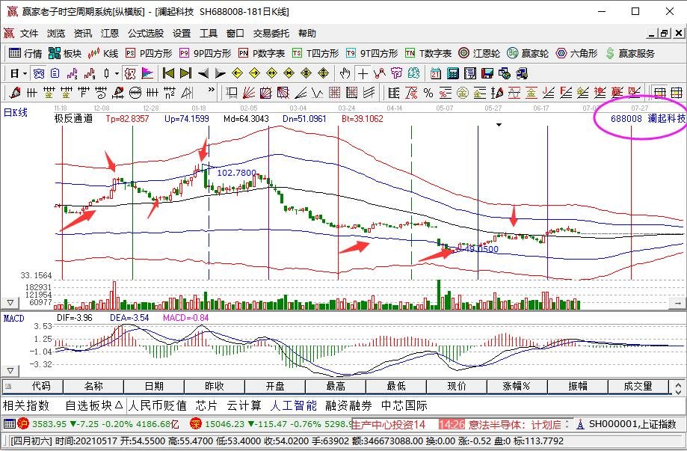Click the black left triangle arrow

tap(203, 73)
